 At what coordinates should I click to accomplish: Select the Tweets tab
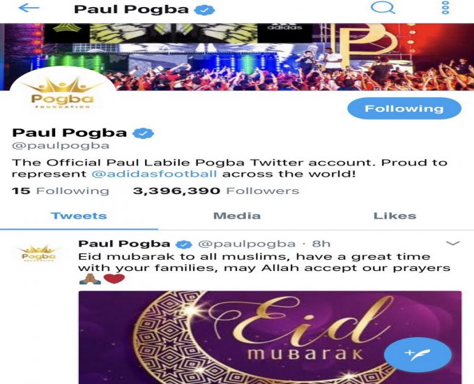click(x=79, y=216)
